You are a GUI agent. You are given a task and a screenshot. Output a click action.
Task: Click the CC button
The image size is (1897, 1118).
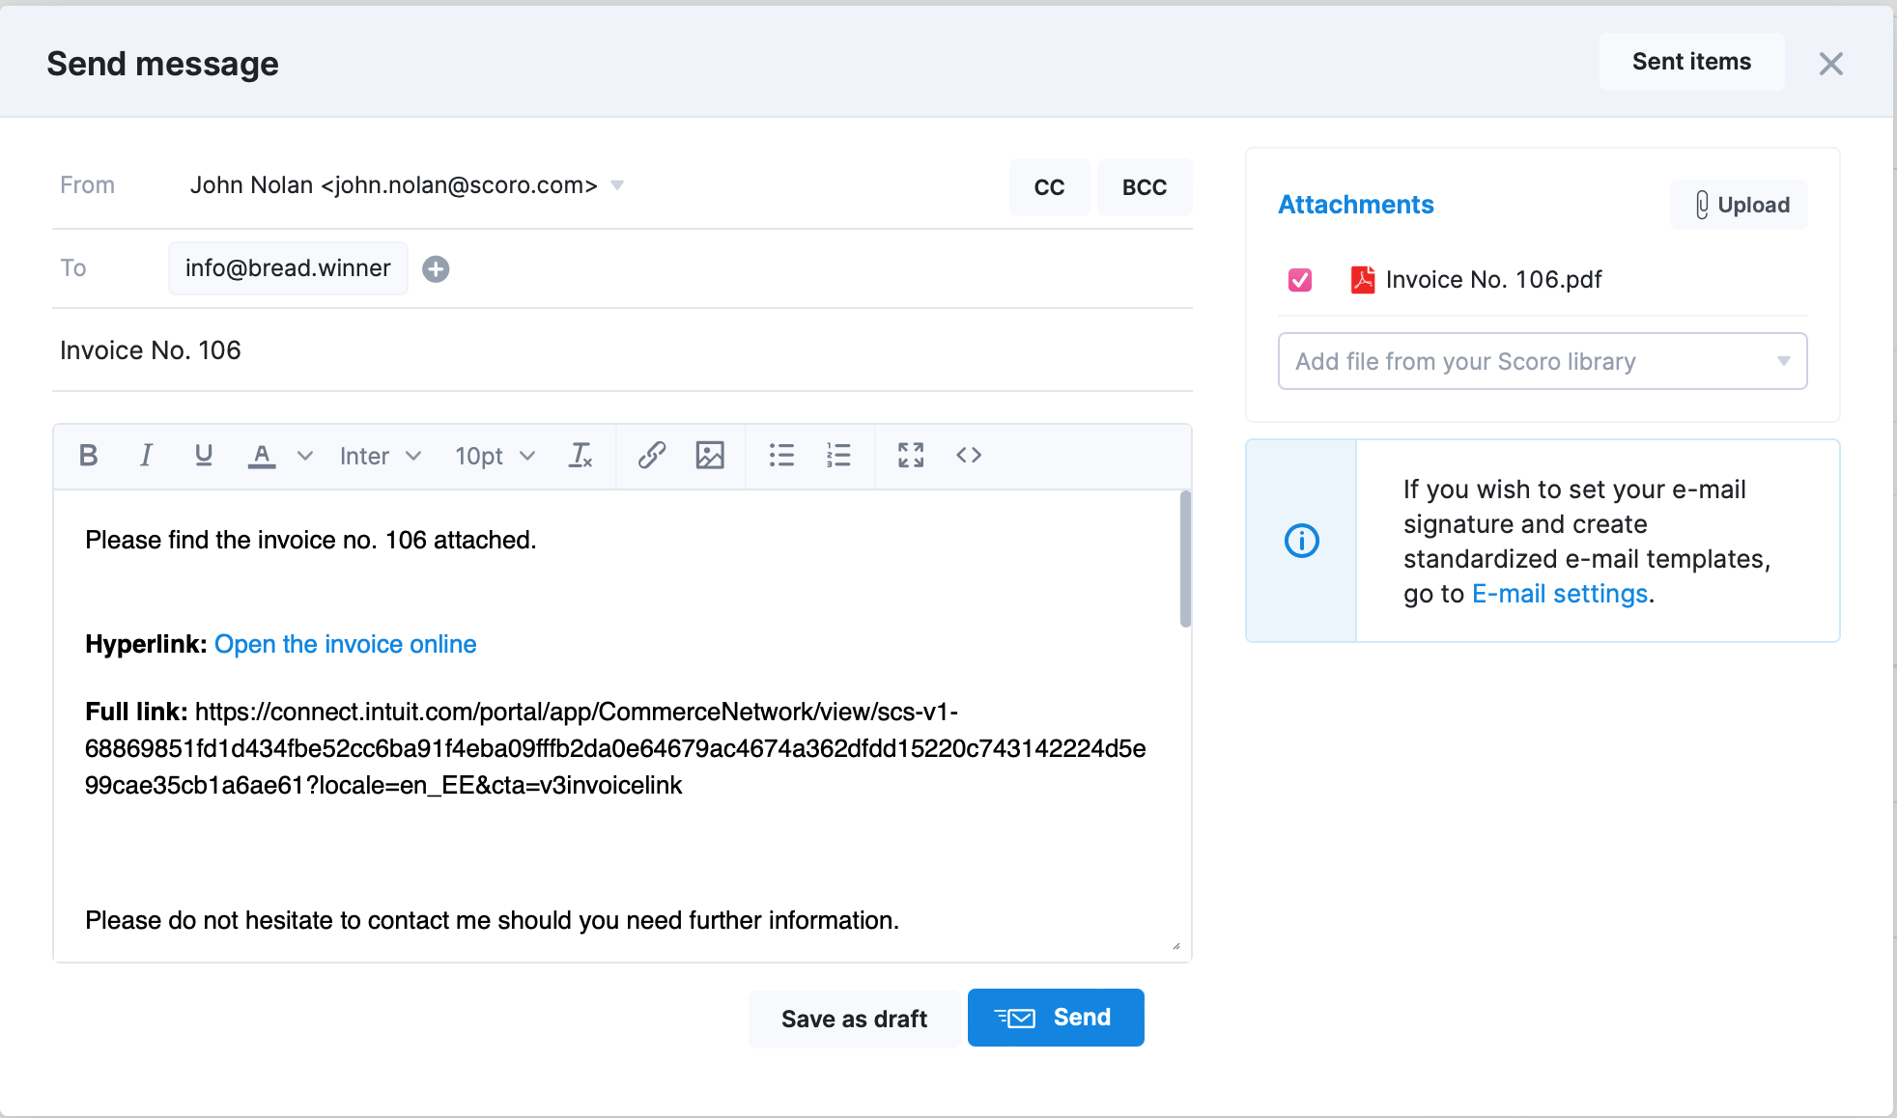tap(1049, 187)
